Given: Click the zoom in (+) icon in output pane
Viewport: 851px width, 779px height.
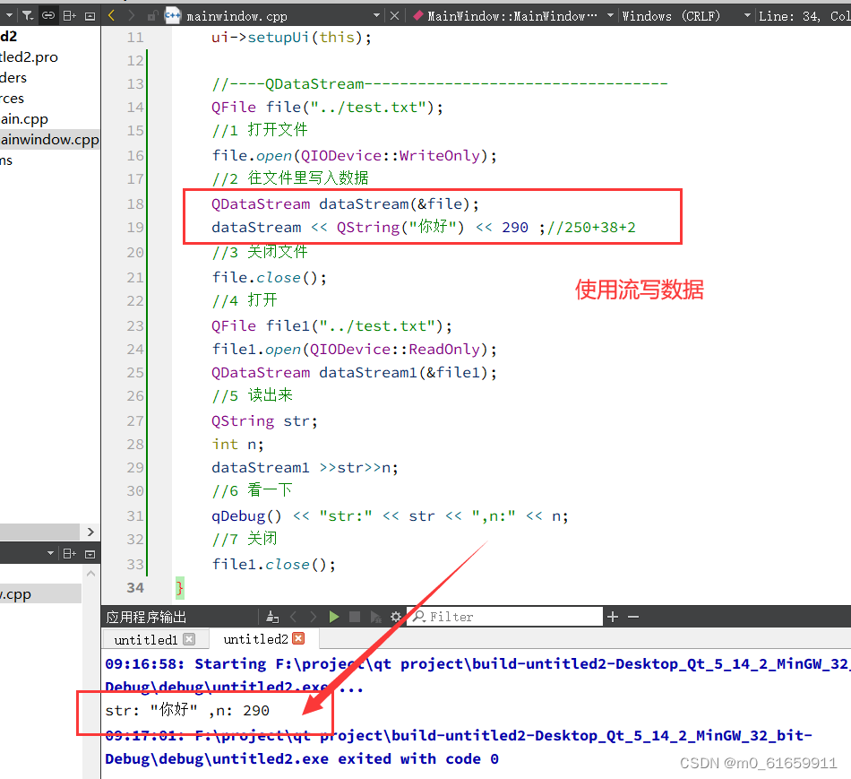Looking at the screenshot, I should click(x=613, y=617).
